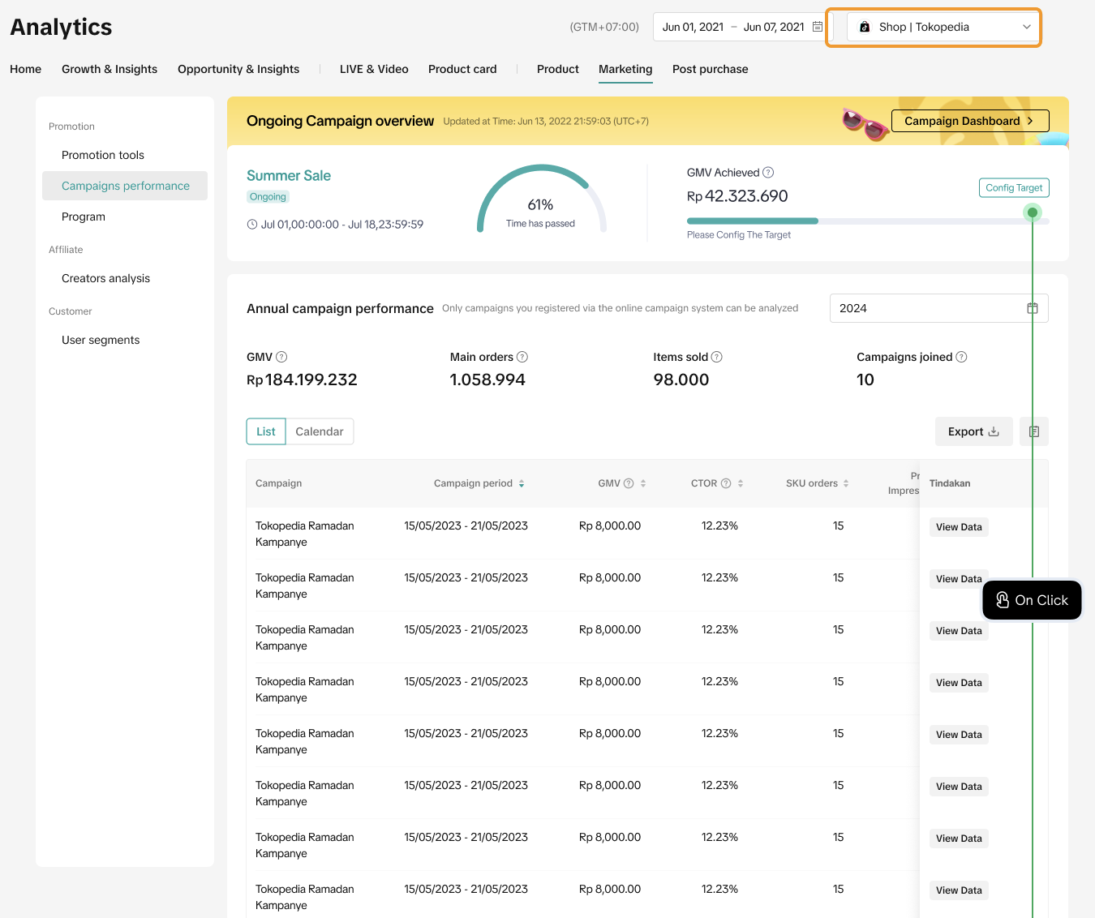Click calendar icon in the 2024 year field

(1033, 308)
